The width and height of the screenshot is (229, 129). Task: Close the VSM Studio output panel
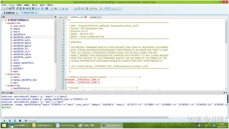pyautogui.click(x=227, y=93)
